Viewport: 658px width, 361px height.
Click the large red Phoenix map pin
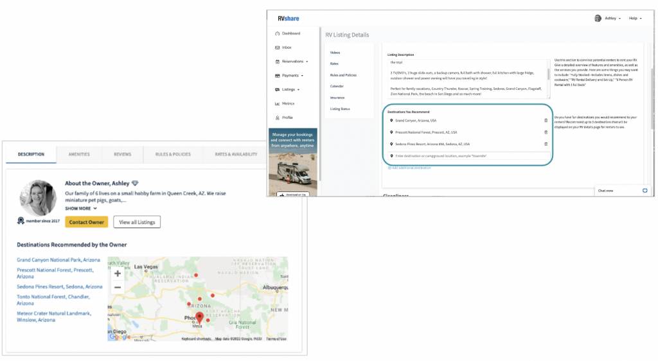click(x=200, y=318)
